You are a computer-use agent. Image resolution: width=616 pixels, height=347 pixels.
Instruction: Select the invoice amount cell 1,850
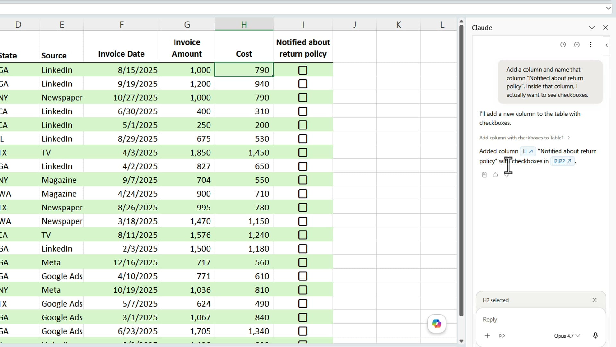pyautogui.click(x=187, y=153)
